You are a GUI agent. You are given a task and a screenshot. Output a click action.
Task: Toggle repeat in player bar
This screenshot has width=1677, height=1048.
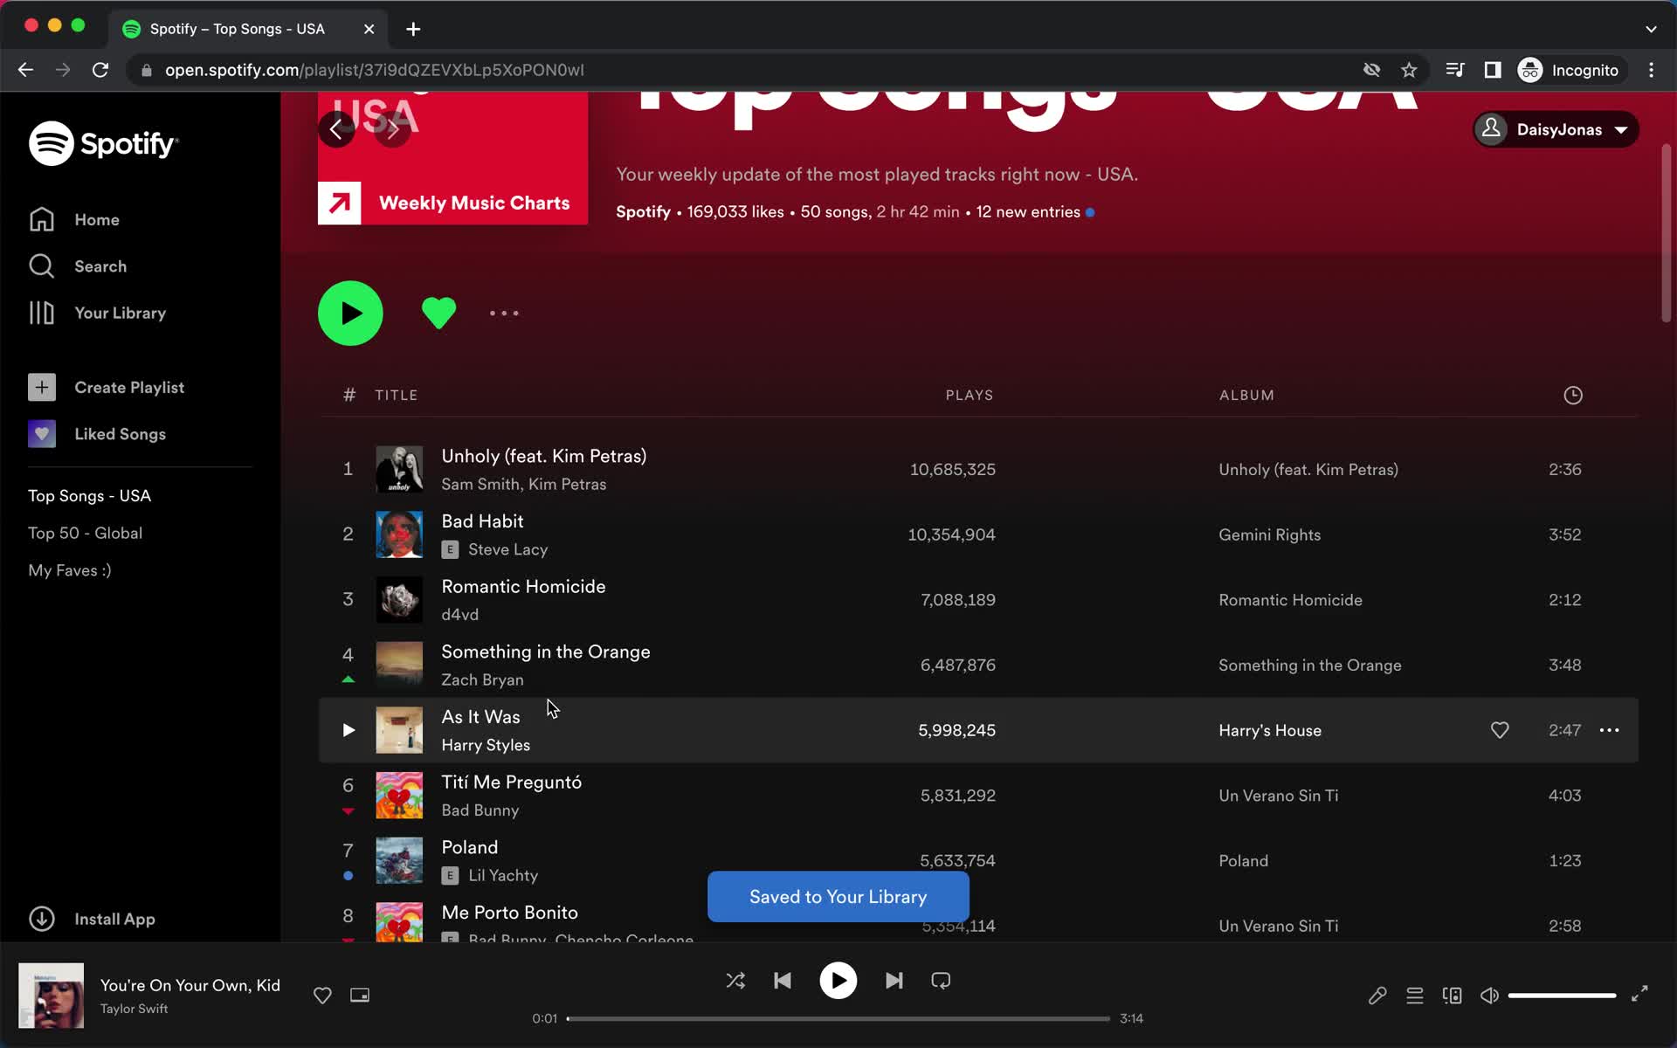pos(941,981)
